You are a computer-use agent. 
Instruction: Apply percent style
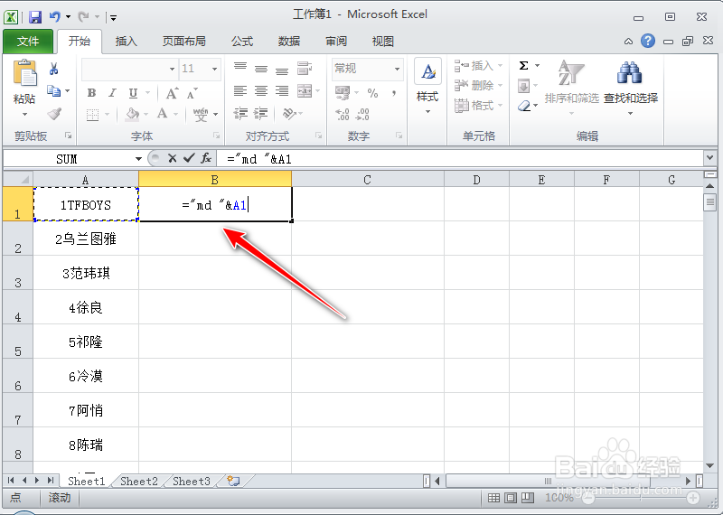(372, 93)
